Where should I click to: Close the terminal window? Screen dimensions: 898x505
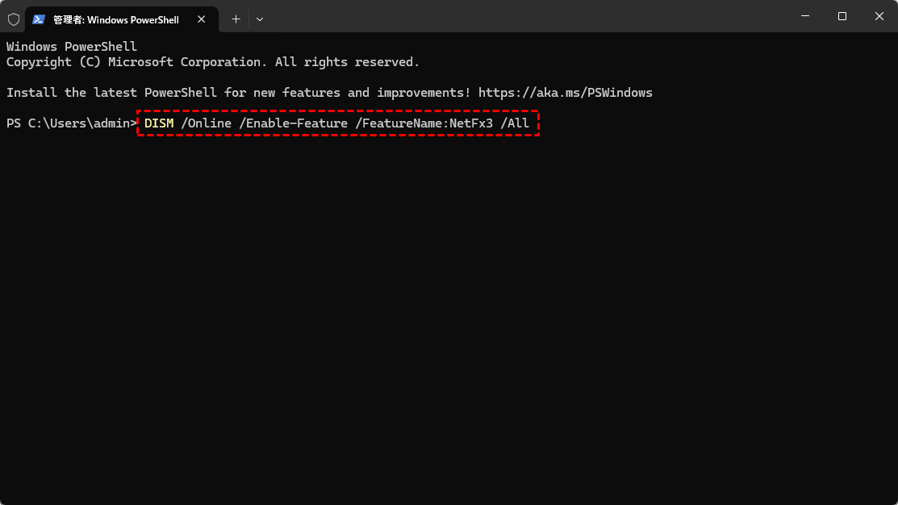click(879, 16)
